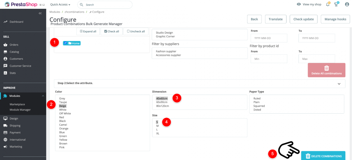Click the Shipping truck icon
Image resolution: width=352 pixels, height=160 pixels.
point(6,126)
